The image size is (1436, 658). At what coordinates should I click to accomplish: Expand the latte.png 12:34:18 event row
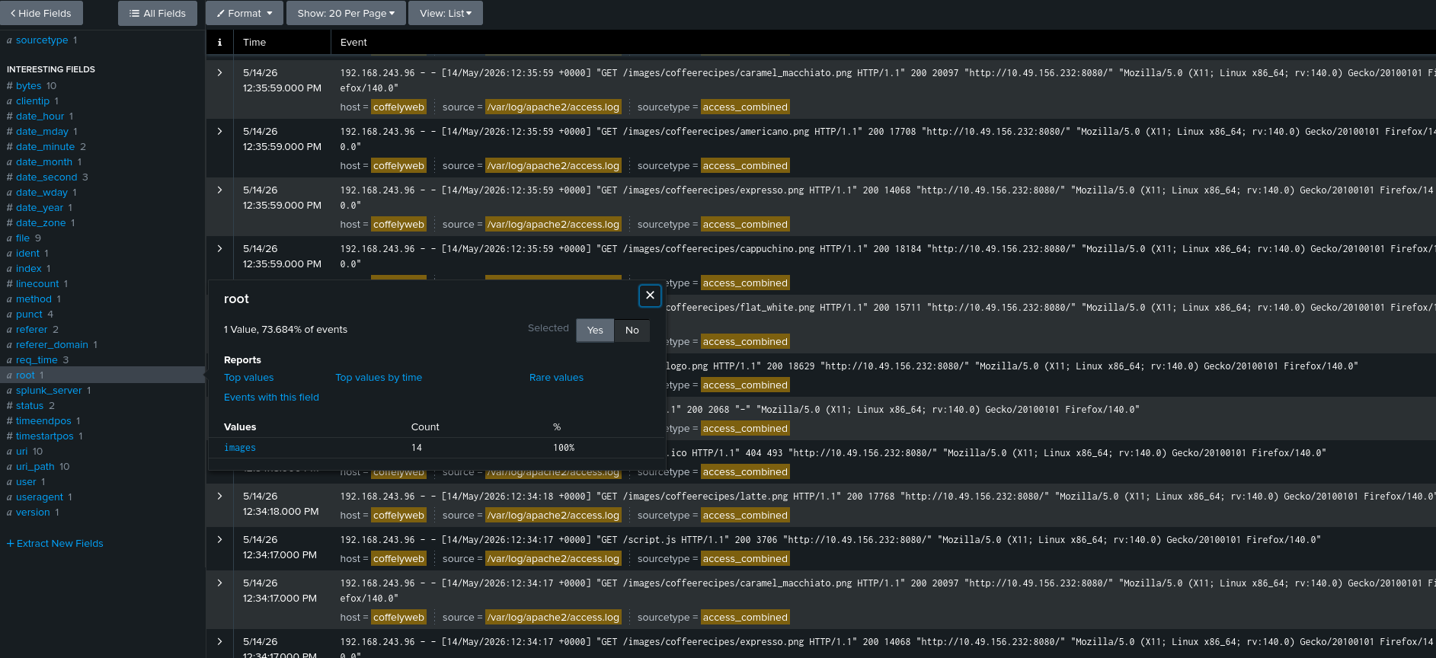click(219, 497)
